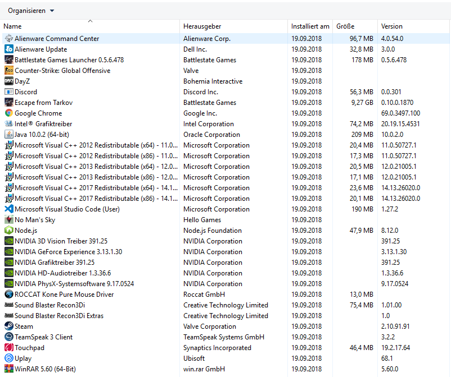Click publisher TeamSpeak Systems GmbH
451x377 pixels.
point(224,337)
